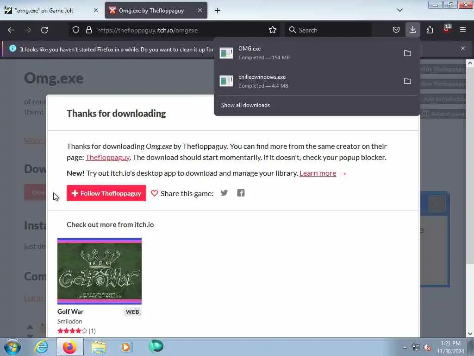Click the Search box

(x=329, y=30)
